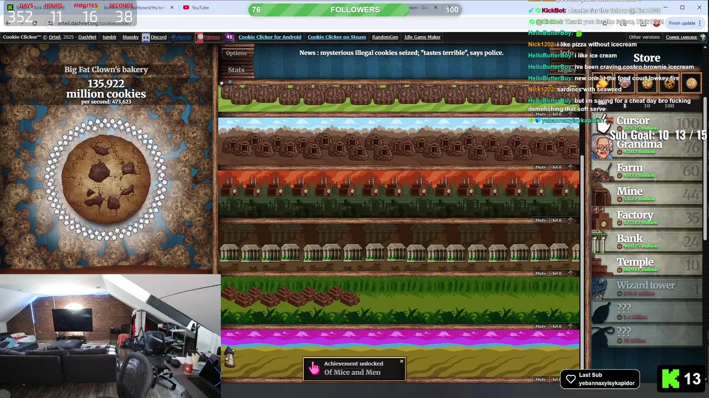The image size is (709, 398).
Task: Buy the second upgrade icon in Store
Action: pyautogui.click(x=625, y=83)
